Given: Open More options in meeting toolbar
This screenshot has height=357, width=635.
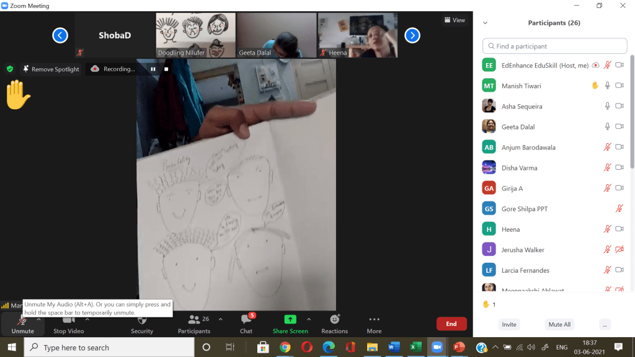Looking at the screenshot, I should [x=374, y=320].
